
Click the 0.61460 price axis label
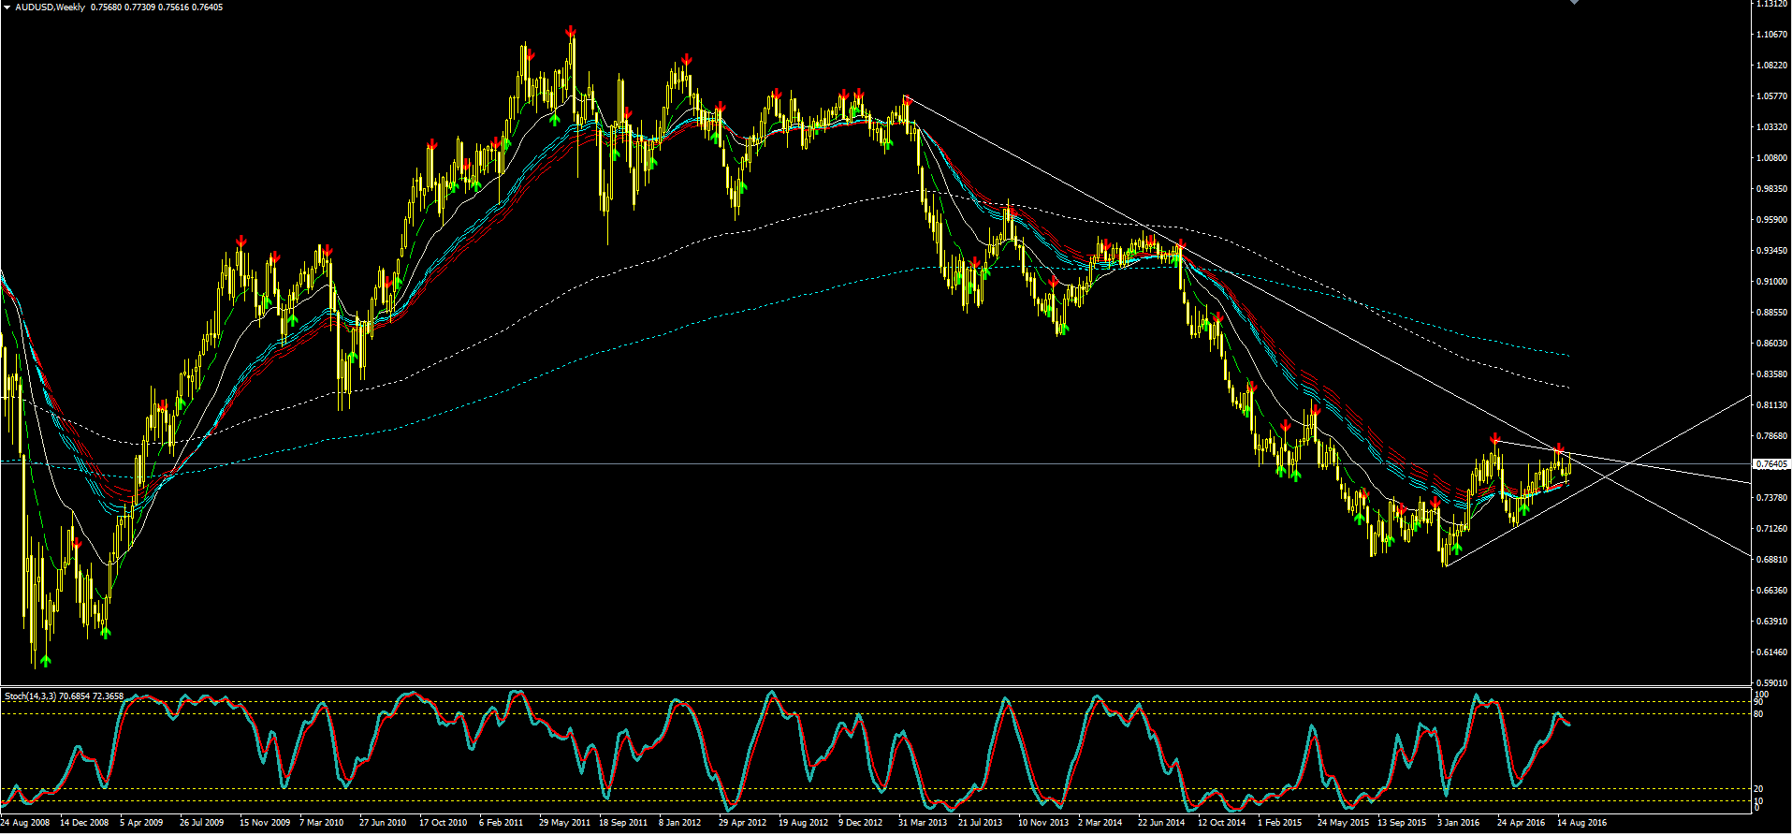[x=1772, y=652]
